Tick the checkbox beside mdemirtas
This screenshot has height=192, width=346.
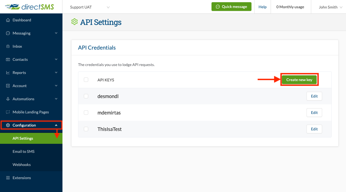tap(86, 113)
